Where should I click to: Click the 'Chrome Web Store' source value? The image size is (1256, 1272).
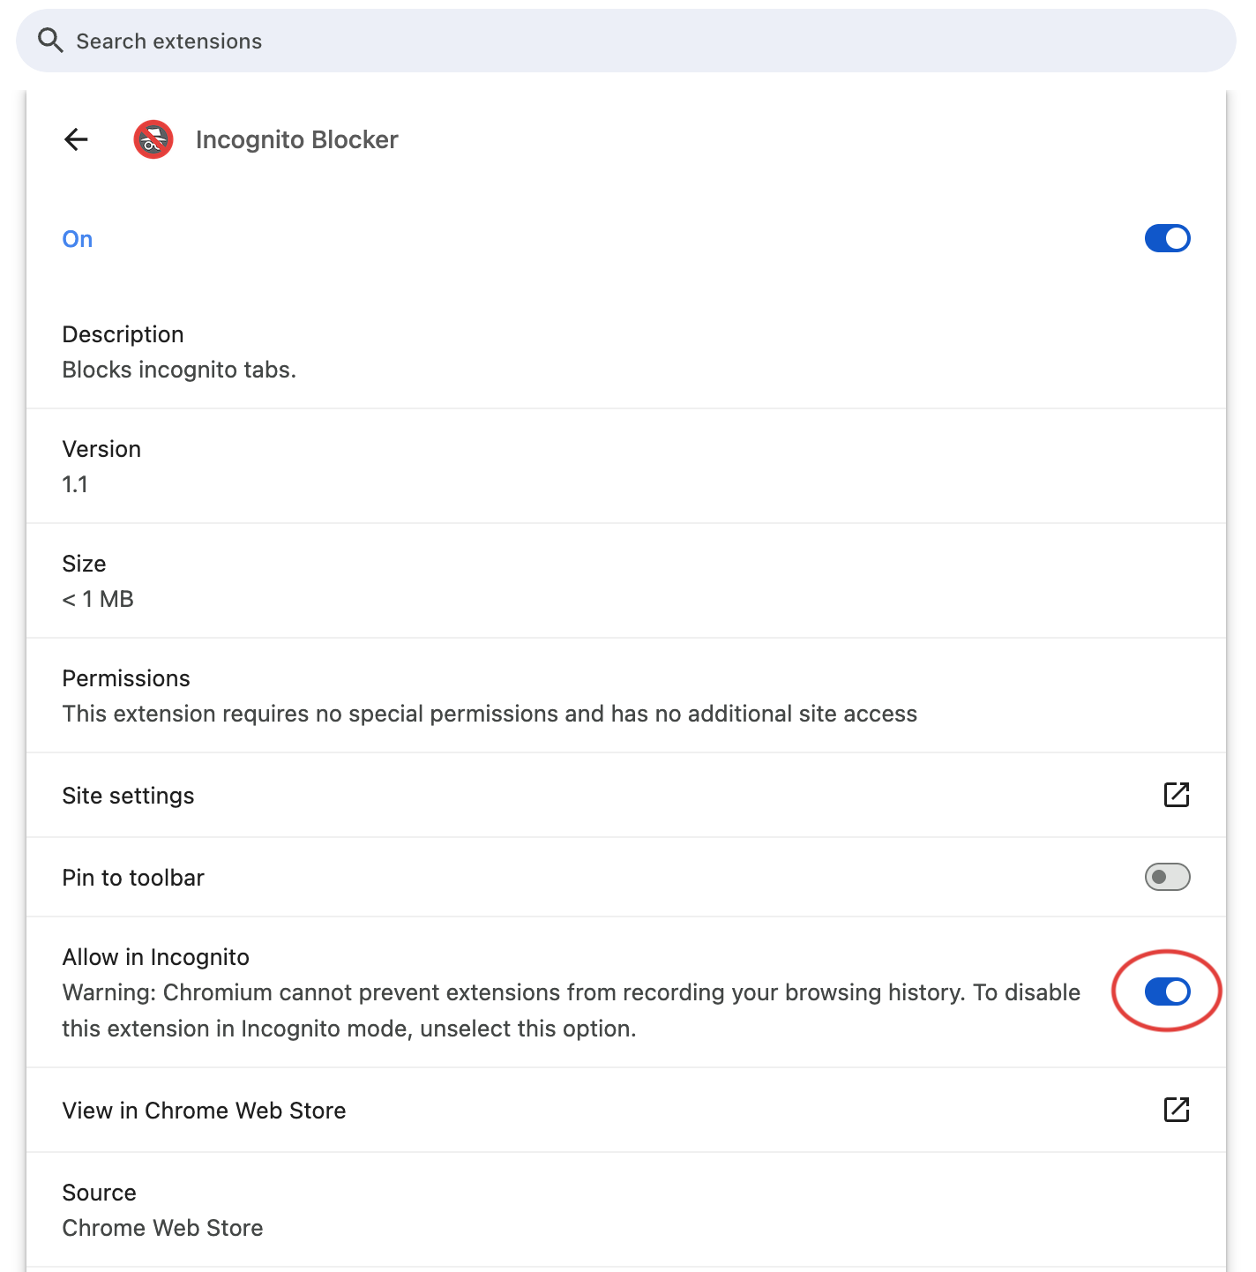click(x=162, y=1228)
